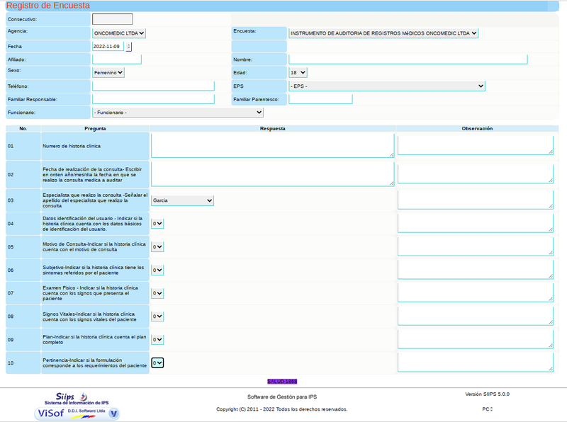Open the Sexo dropdown showing Femenino
The height and width of the screenshot is (422, 567).
pos(108,72)
